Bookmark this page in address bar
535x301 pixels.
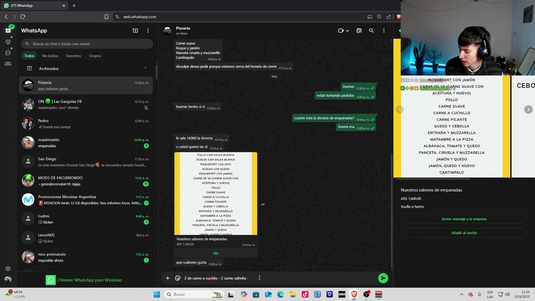[106, 17]
